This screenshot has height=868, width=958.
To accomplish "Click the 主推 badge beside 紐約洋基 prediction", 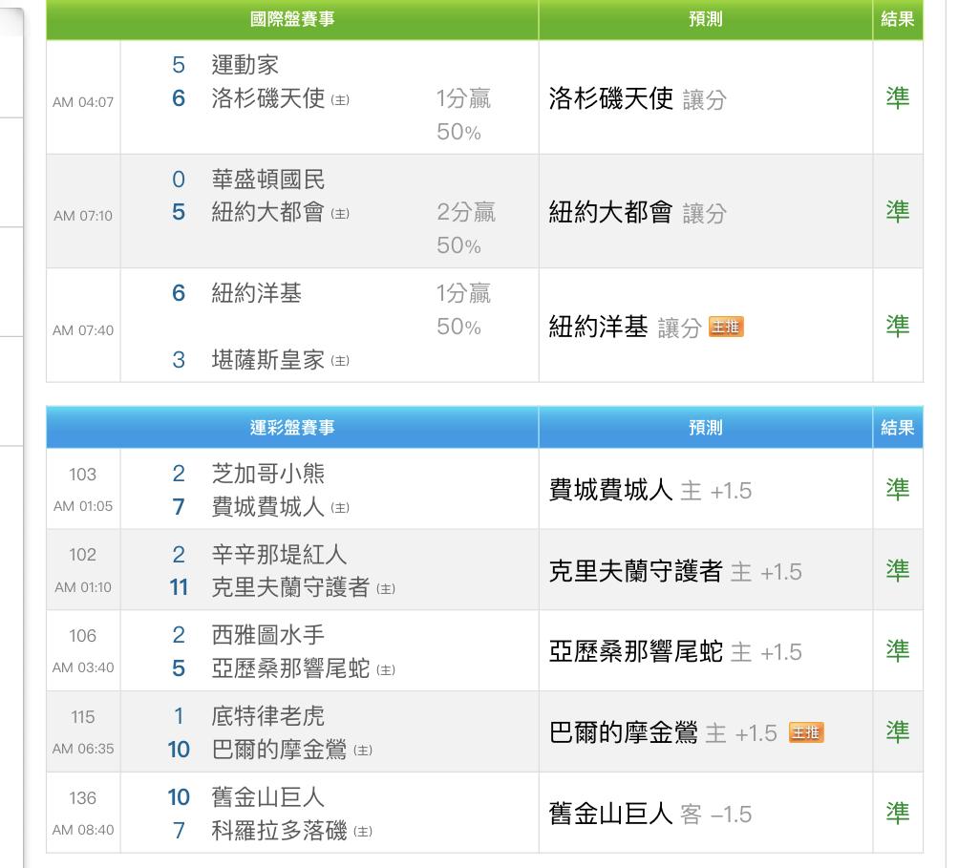I will pyautogui.click(x=726, y=328).
